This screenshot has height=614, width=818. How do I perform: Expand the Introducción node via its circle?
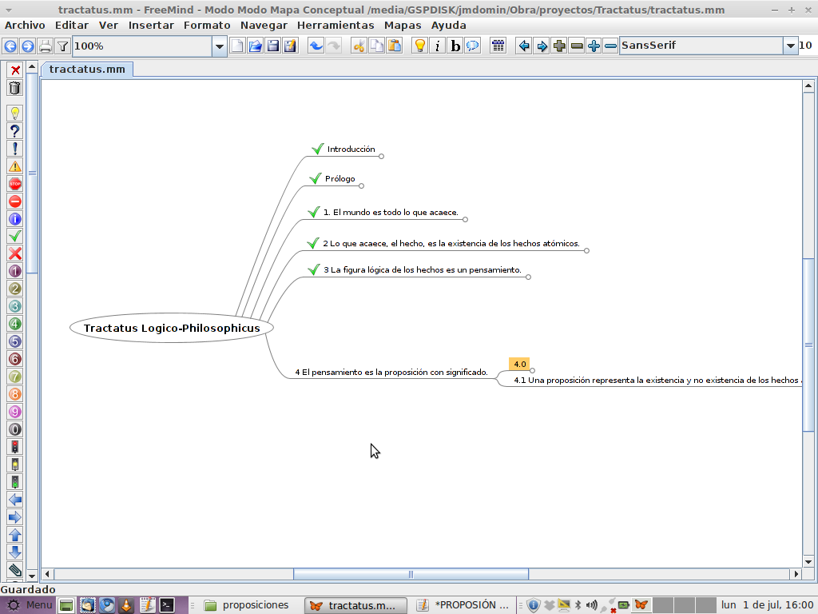[381, 156]
